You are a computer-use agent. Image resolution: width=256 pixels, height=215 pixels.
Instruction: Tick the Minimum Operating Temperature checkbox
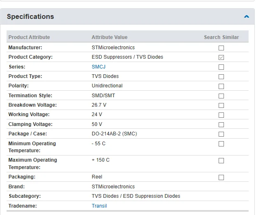221,144
